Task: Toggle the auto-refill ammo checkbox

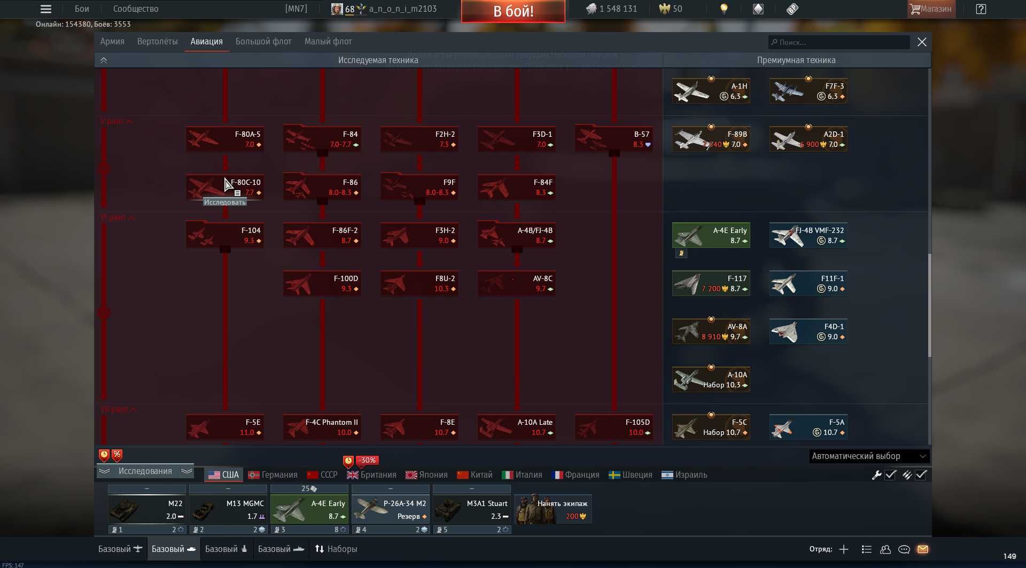Action: coord(921,475)
